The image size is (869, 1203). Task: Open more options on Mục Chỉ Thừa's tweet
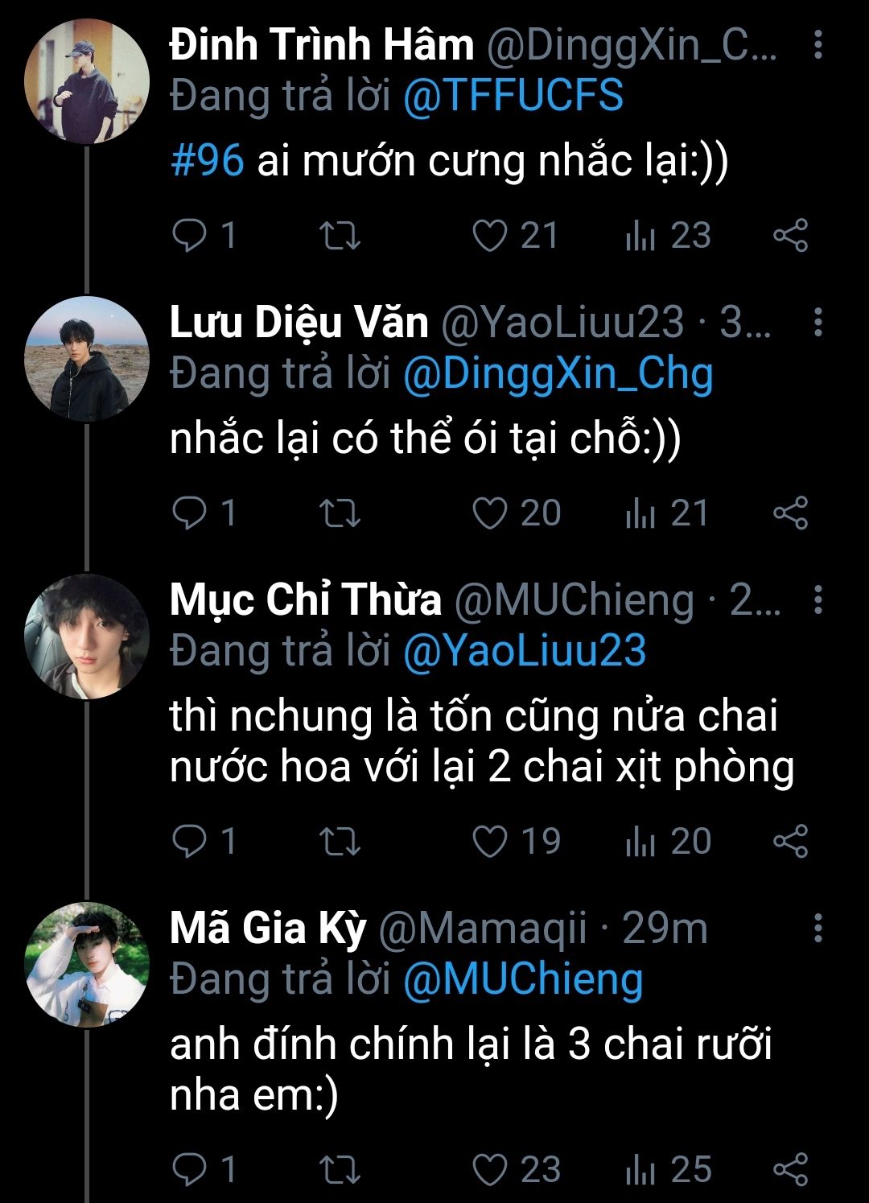point(818,599)
